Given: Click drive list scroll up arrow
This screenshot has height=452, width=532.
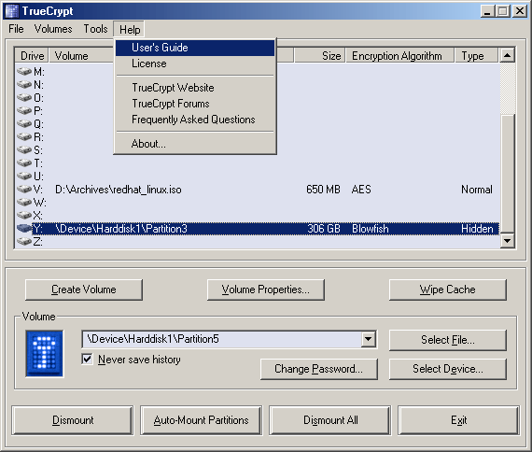Looking at the screenshot, I should tap(507, 55).
